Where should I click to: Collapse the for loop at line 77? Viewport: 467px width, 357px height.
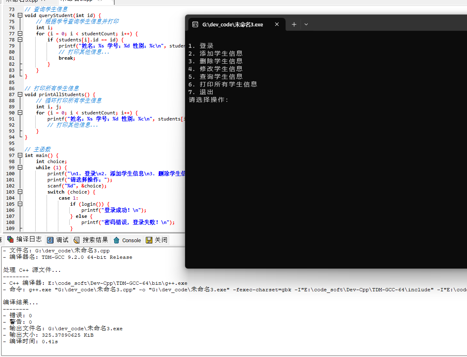[x=20, y=34]
